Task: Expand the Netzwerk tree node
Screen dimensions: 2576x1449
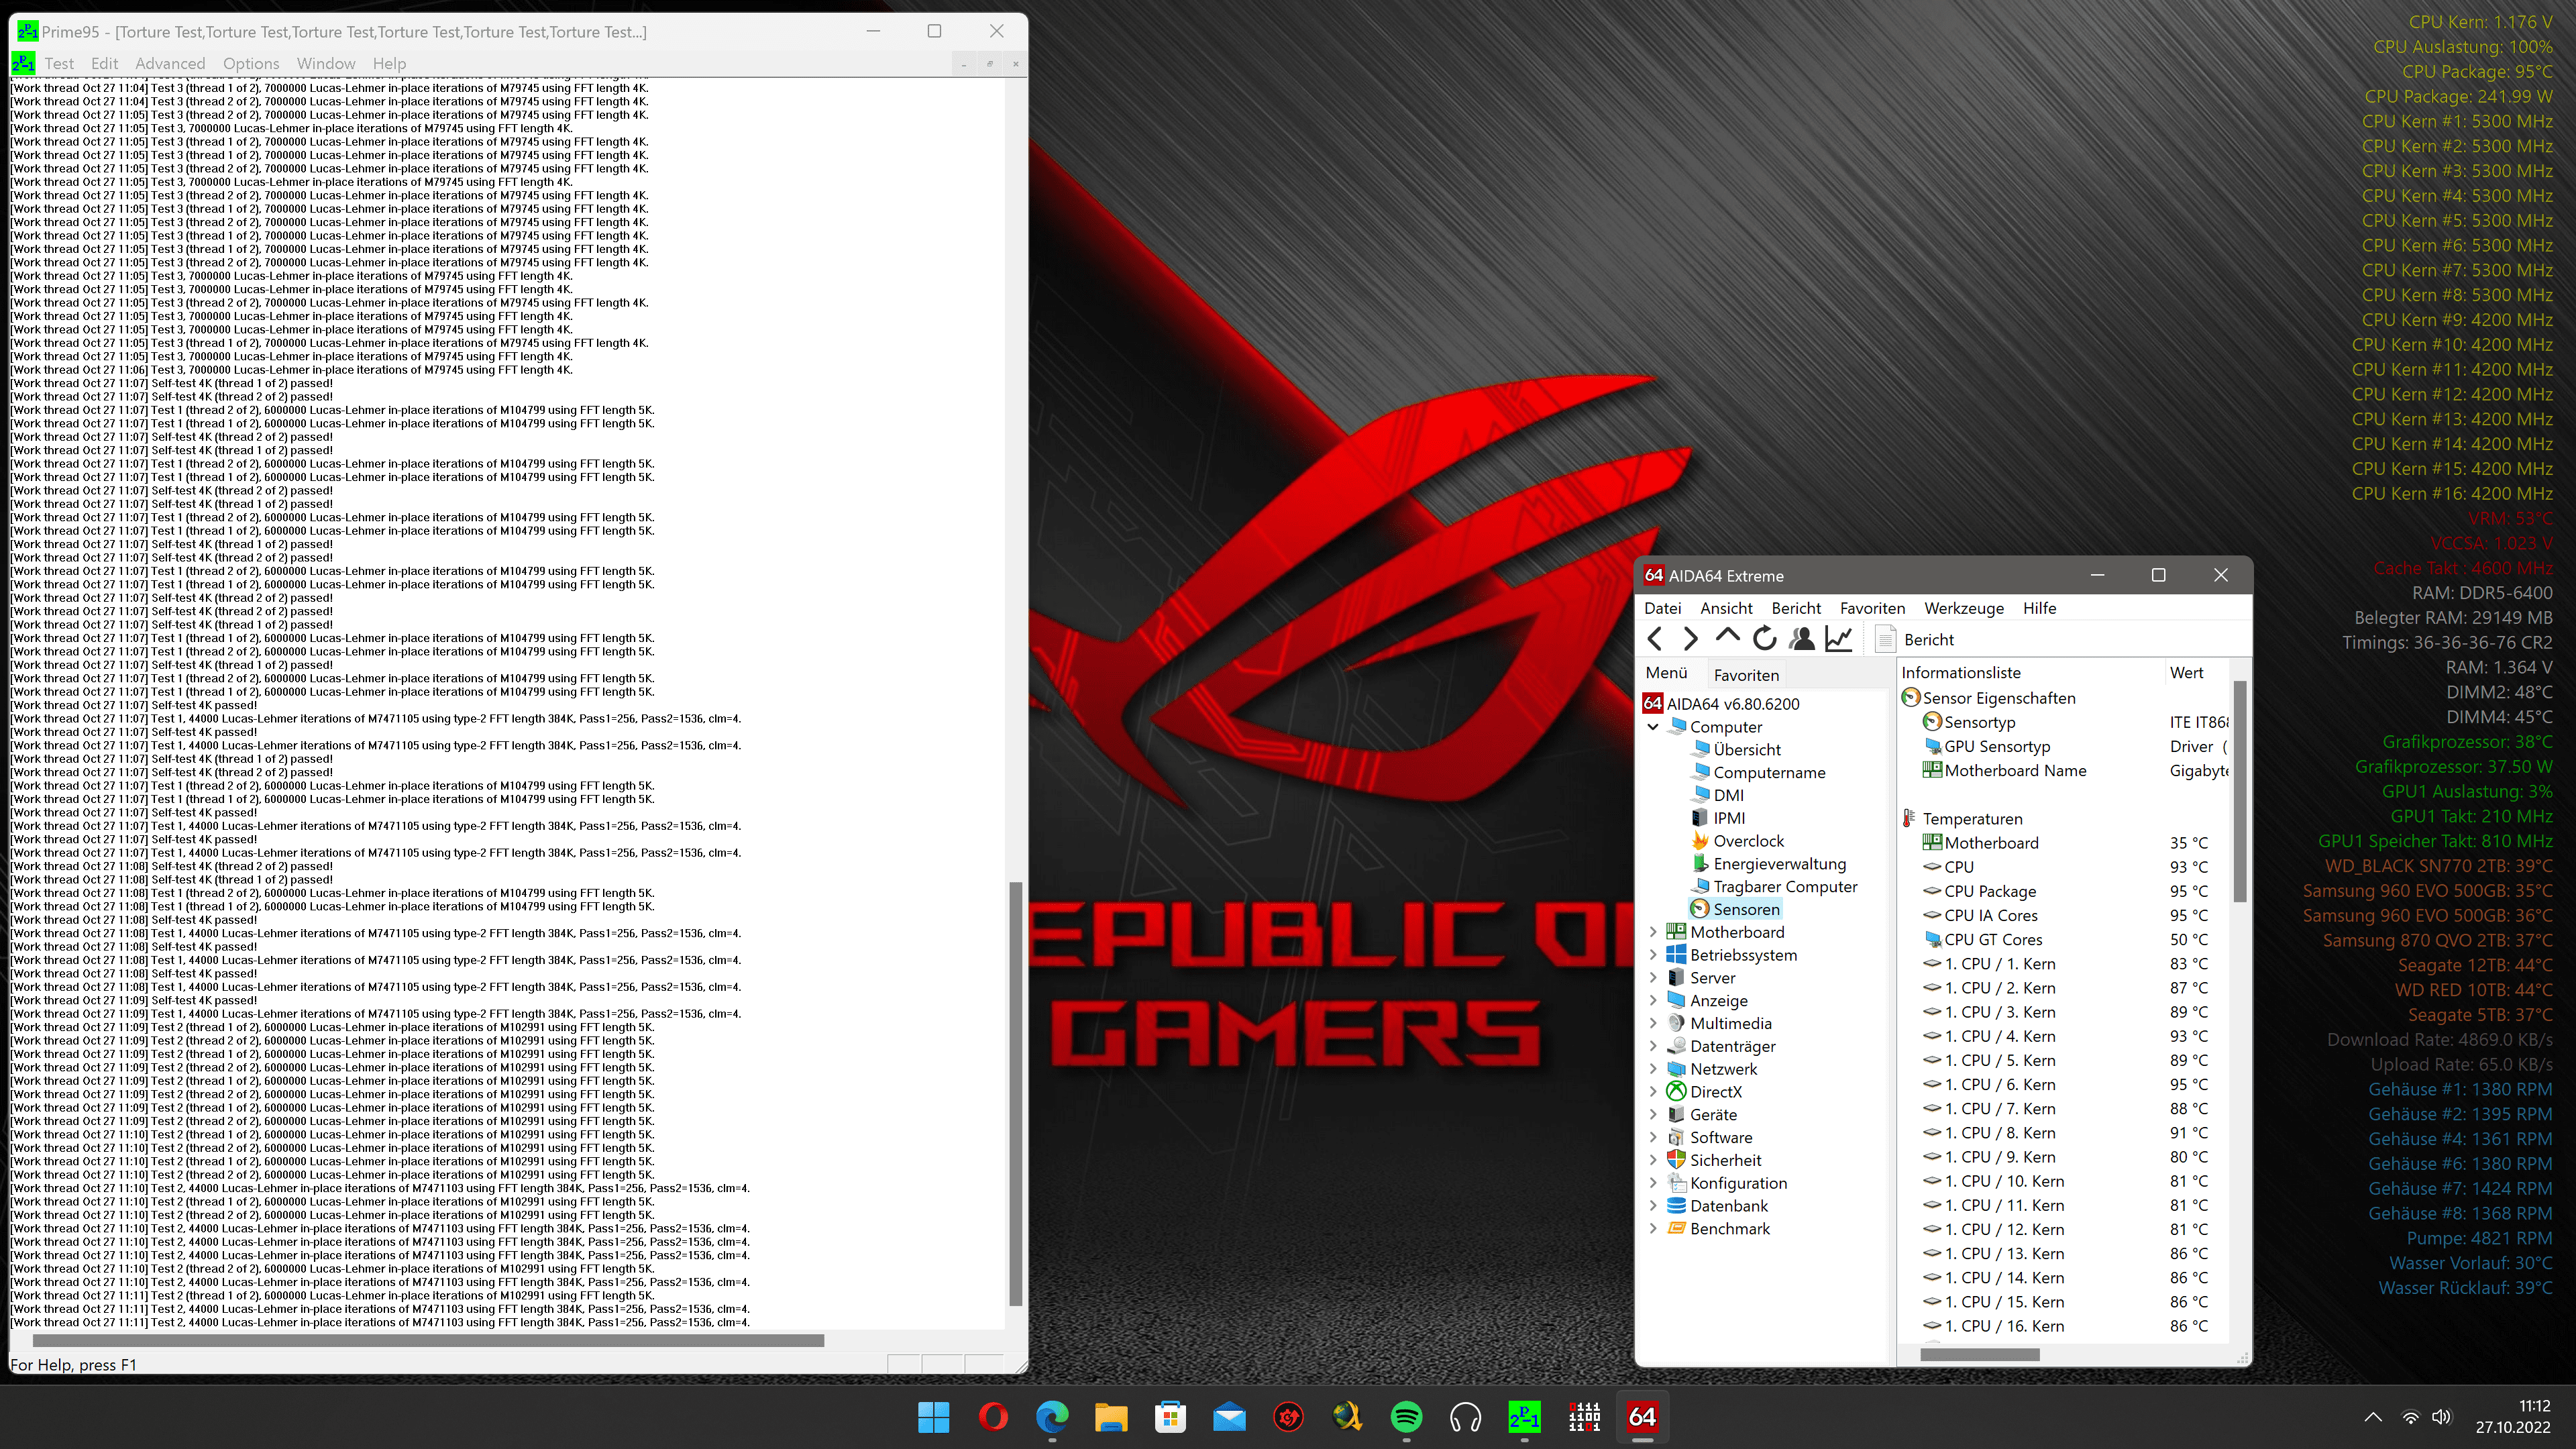Action: coord(1653,1069)
